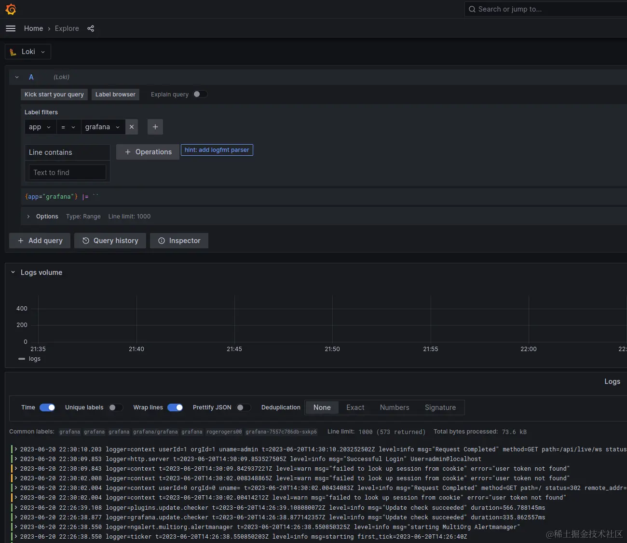Expand the 22:26:39.108 plugins.update.checker log line

16,508
